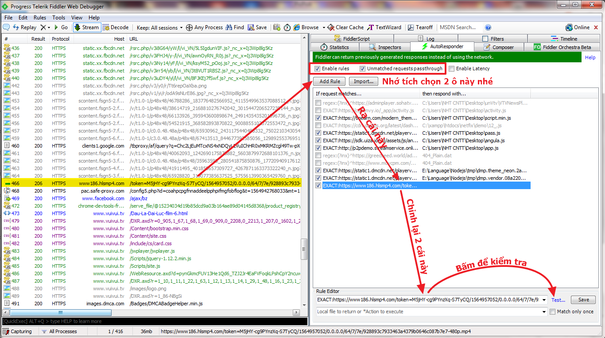Select session 469 www.facebook.com /ajax/bz
Screen dimensions: 605x338
point(151,198)
